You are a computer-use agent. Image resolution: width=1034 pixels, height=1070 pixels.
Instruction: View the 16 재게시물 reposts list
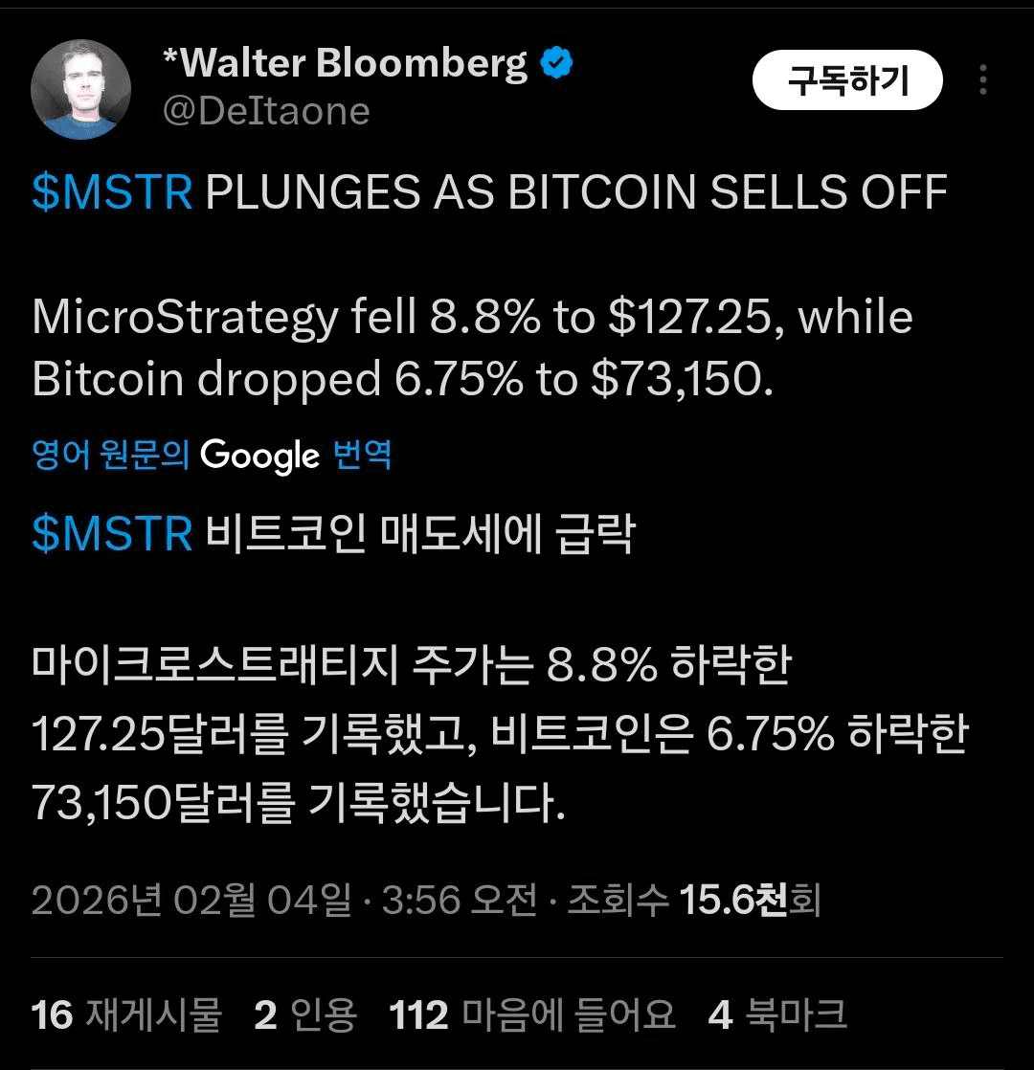click(126, 1014)
